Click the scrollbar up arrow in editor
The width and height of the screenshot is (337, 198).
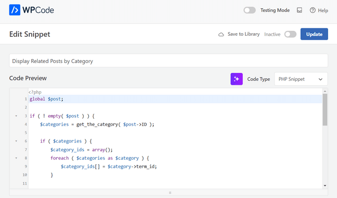pyautogui.click(x=325, y=91)
